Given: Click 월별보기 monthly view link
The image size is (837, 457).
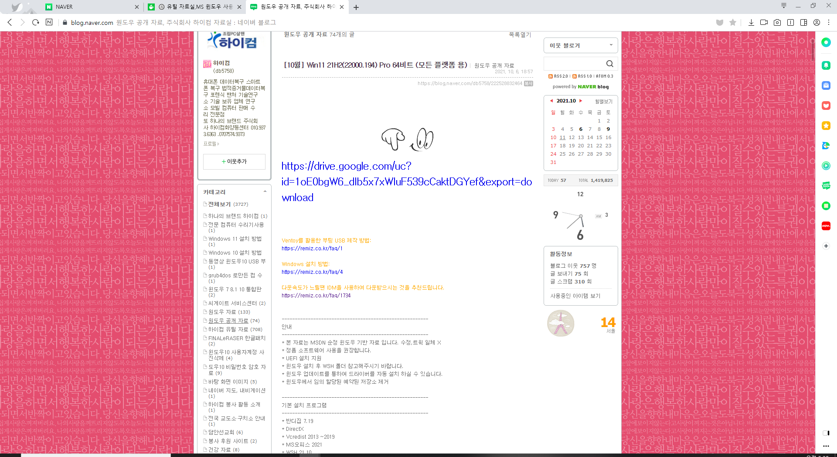Looking at the screenshot, I should click(x=604, y=102).
